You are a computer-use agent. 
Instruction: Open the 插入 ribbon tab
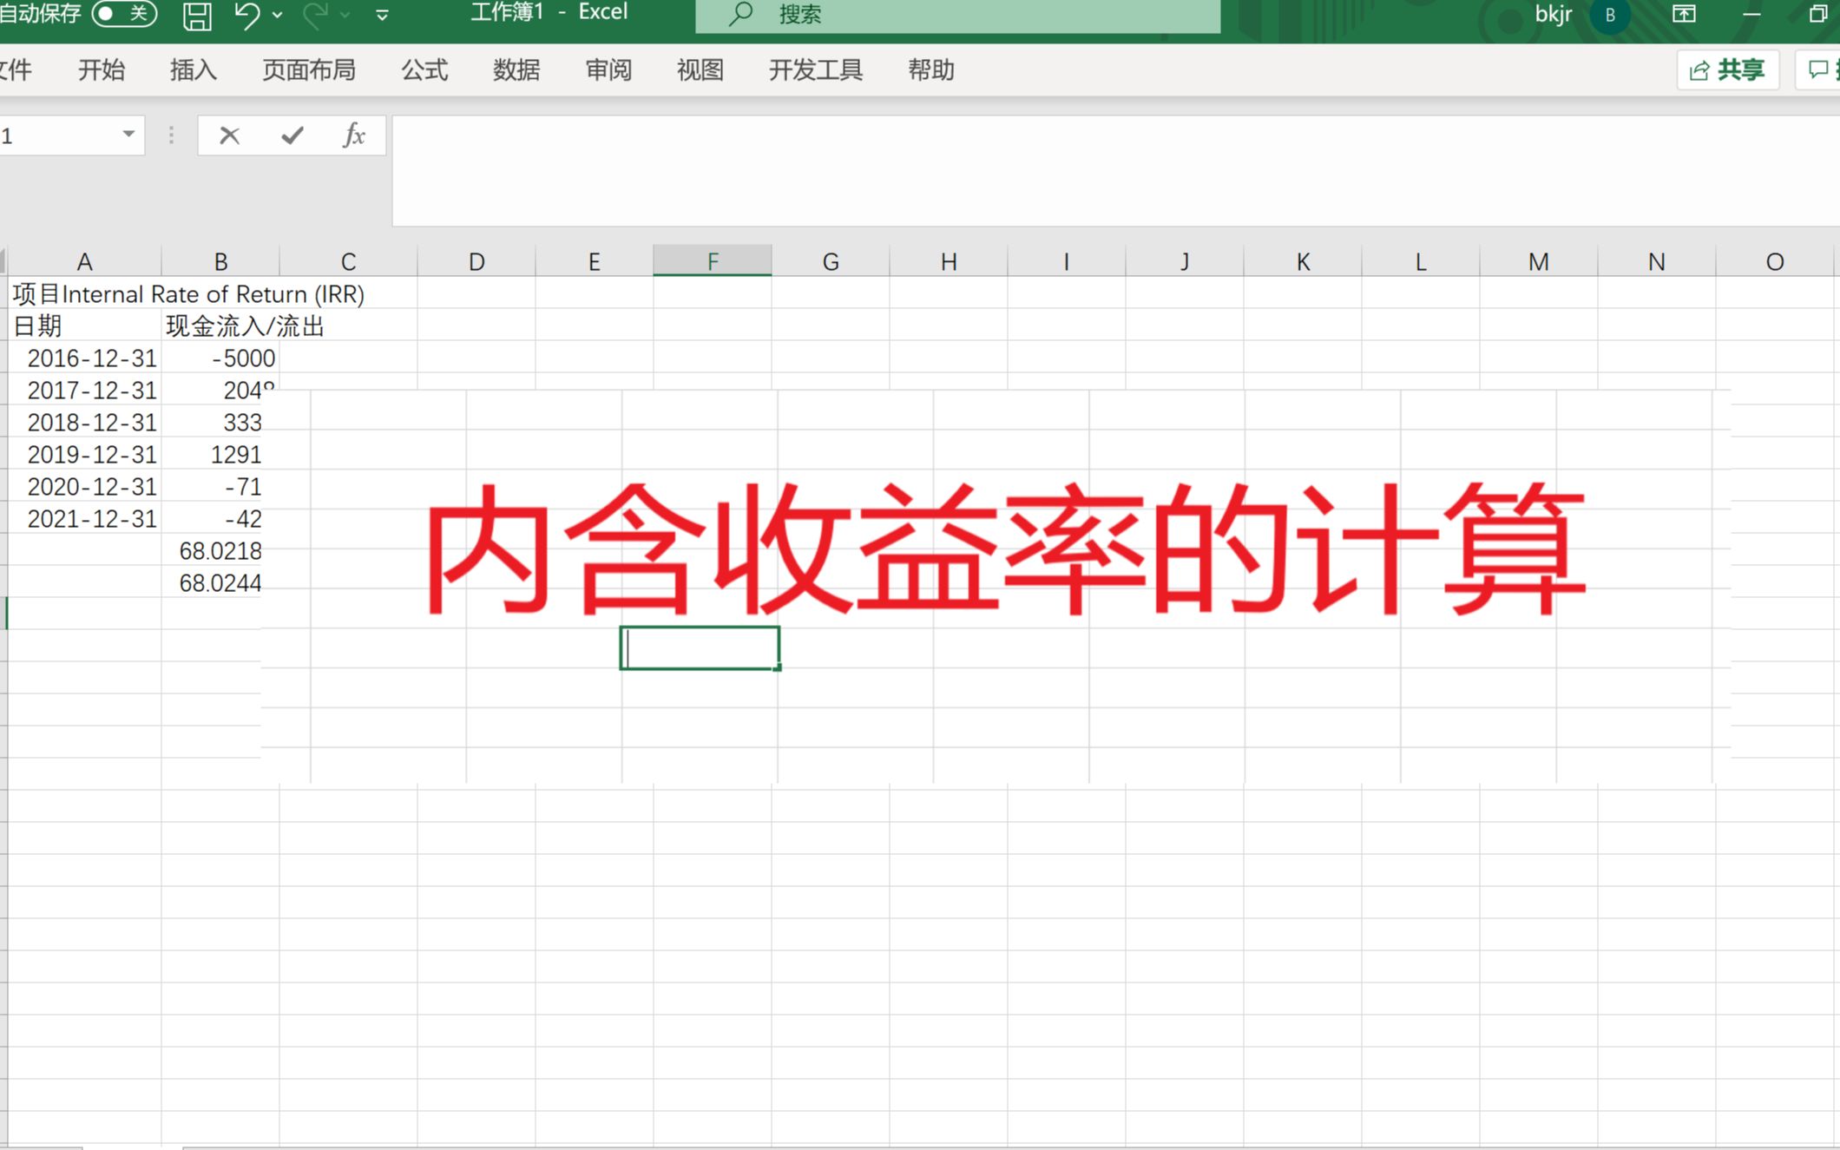pyautogui.click(x=193, y=70)
